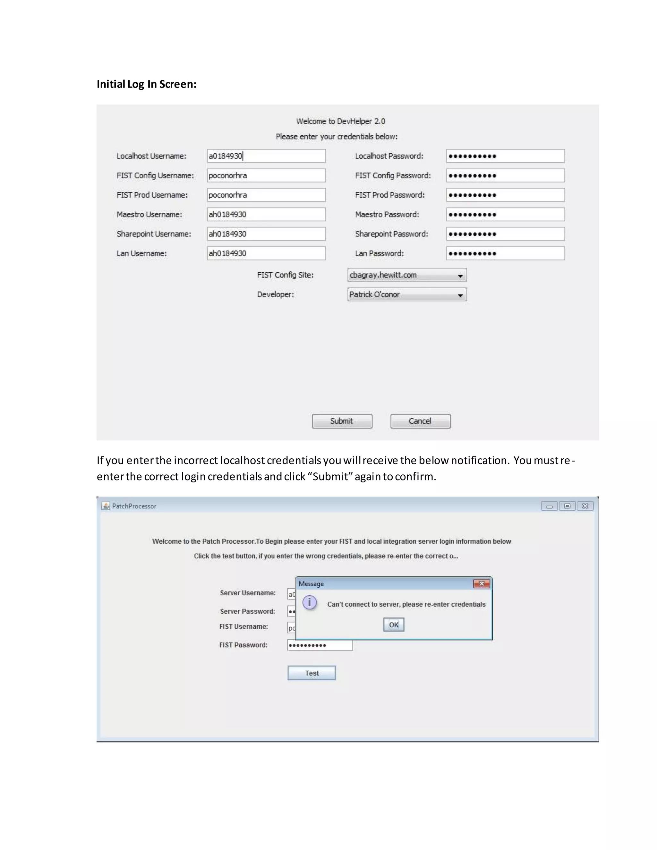
Task: Click the FIST Password field in PatchProcessor
Action: point(320,645)
